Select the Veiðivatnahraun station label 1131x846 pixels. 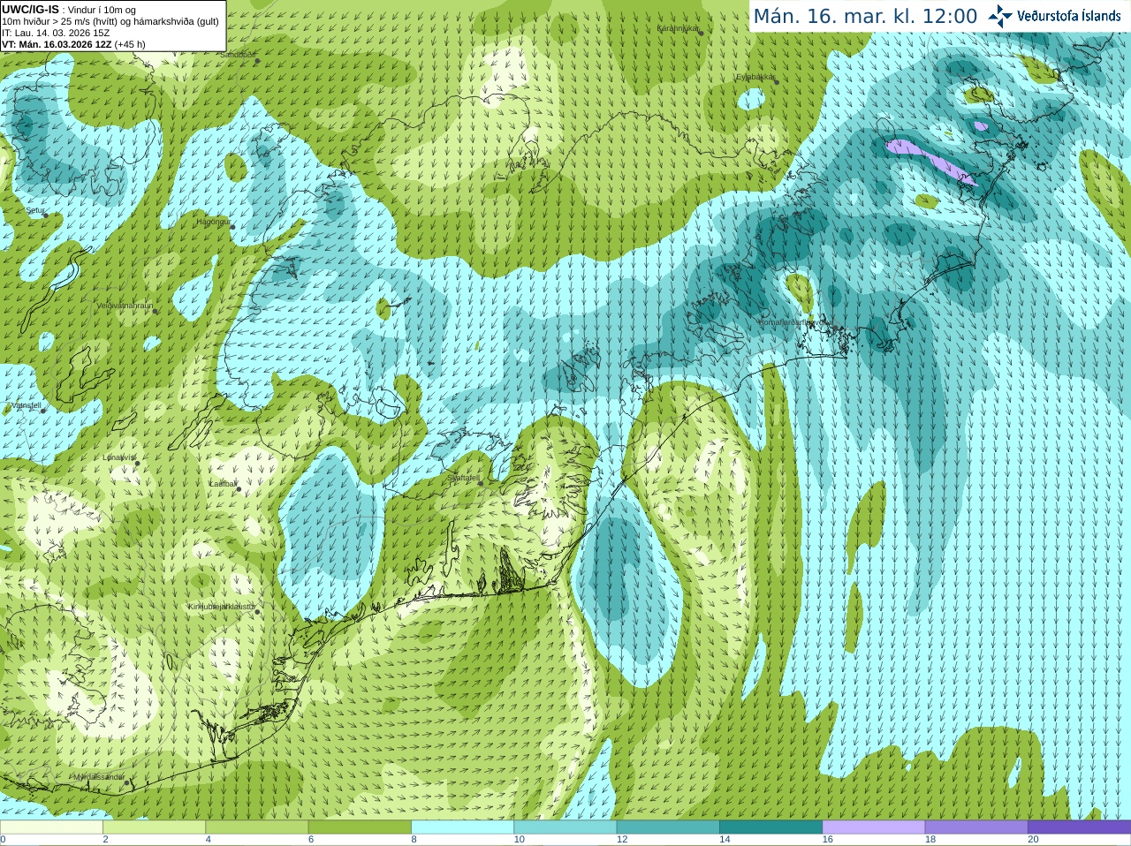(125, 306)
